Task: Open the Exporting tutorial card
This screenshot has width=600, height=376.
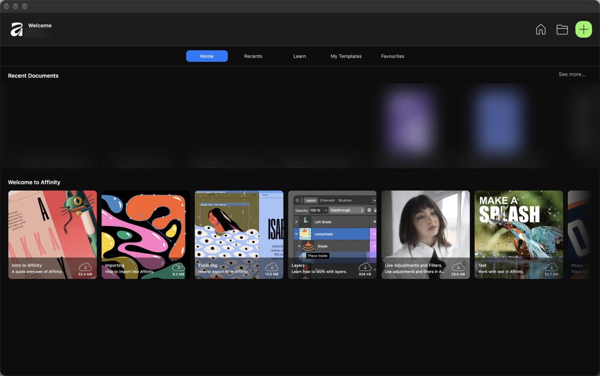Action: point(239,234)
